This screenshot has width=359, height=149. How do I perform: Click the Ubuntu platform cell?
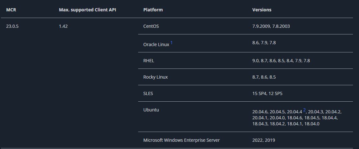click(x=151, y=110)
